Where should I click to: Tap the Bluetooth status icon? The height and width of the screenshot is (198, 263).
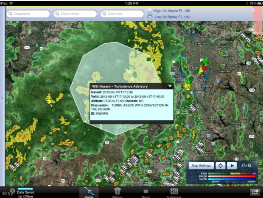point(247,3)
